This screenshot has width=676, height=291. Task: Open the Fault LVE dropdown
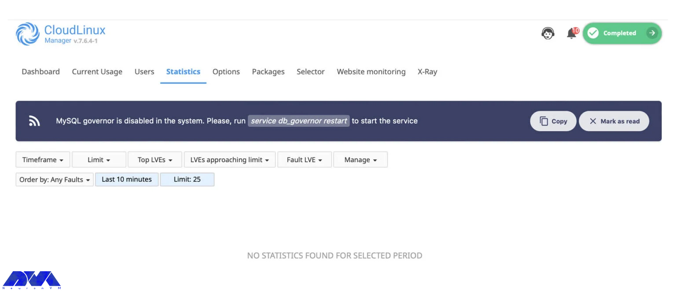click(x=304, y=159)
